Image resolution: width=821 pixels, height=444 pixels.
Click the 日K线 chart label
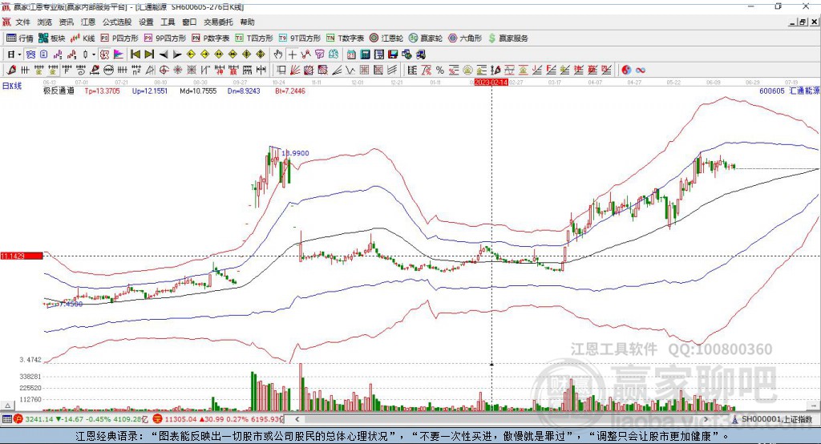coord(12,86)
